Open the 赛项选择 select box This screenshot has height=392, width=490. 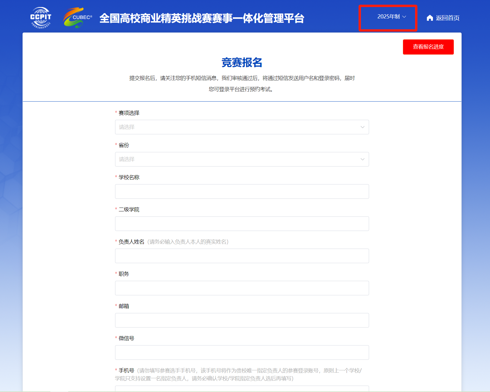tap(237, 127)
